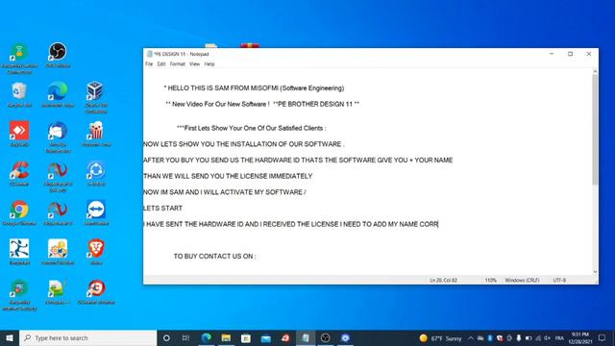
Task: Click the Windows Start button
Action: (x=10, y=337)
